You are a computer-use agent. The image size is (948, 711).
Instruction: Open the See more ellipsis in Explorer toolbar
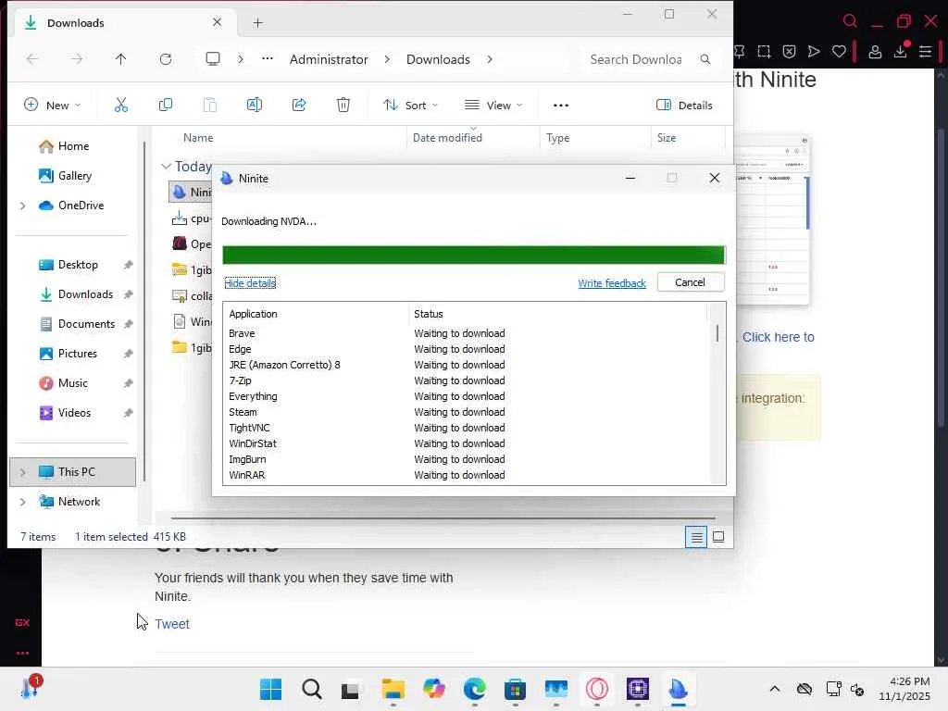(x=561, y=106)
